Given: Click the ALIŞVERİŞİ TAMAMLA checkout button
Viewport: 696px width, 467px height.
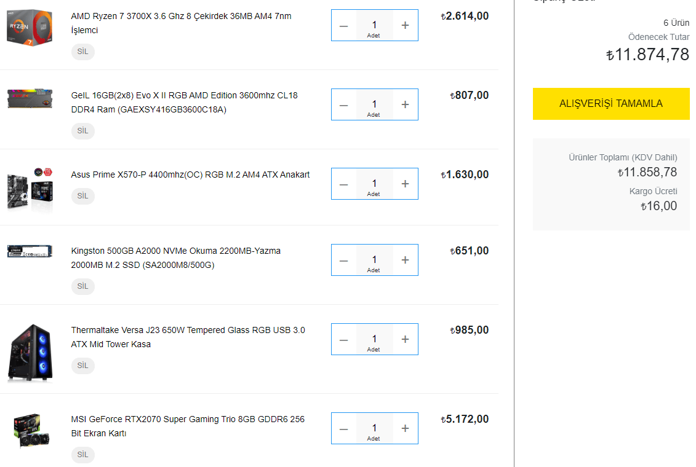Looking at the screenshot, I should pyautogui.click(x=610, y=104).
